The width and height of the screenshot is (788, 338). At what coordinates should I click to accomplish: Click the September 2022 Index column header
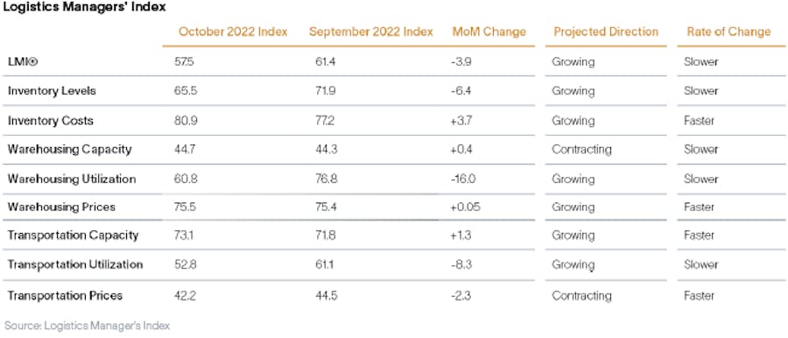[371, 32]
